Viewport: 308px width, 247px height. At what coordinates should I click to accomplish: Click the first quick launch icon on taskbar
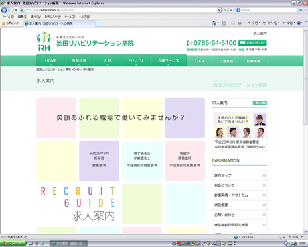click(31, 243)
